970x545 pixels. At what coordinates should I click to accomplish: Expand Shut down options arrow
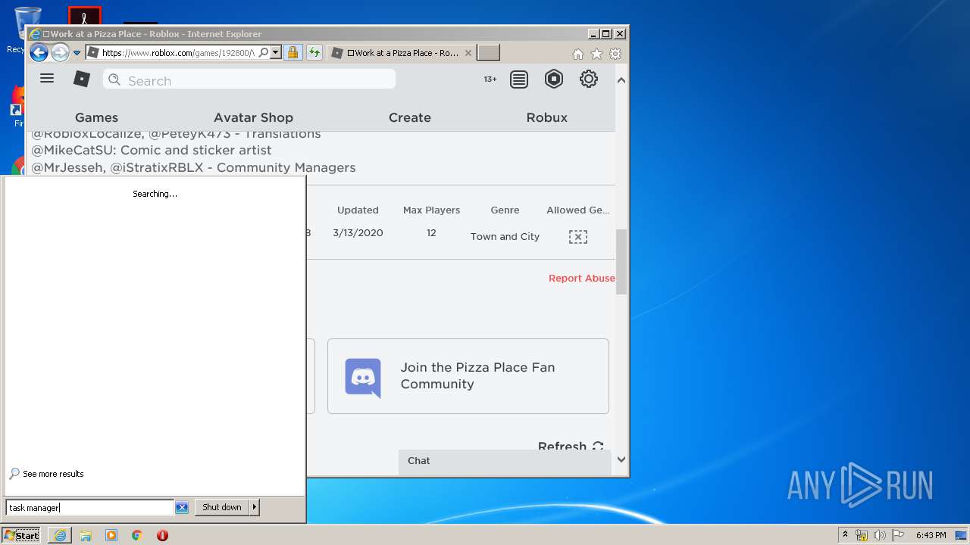[x=255, y=507]
